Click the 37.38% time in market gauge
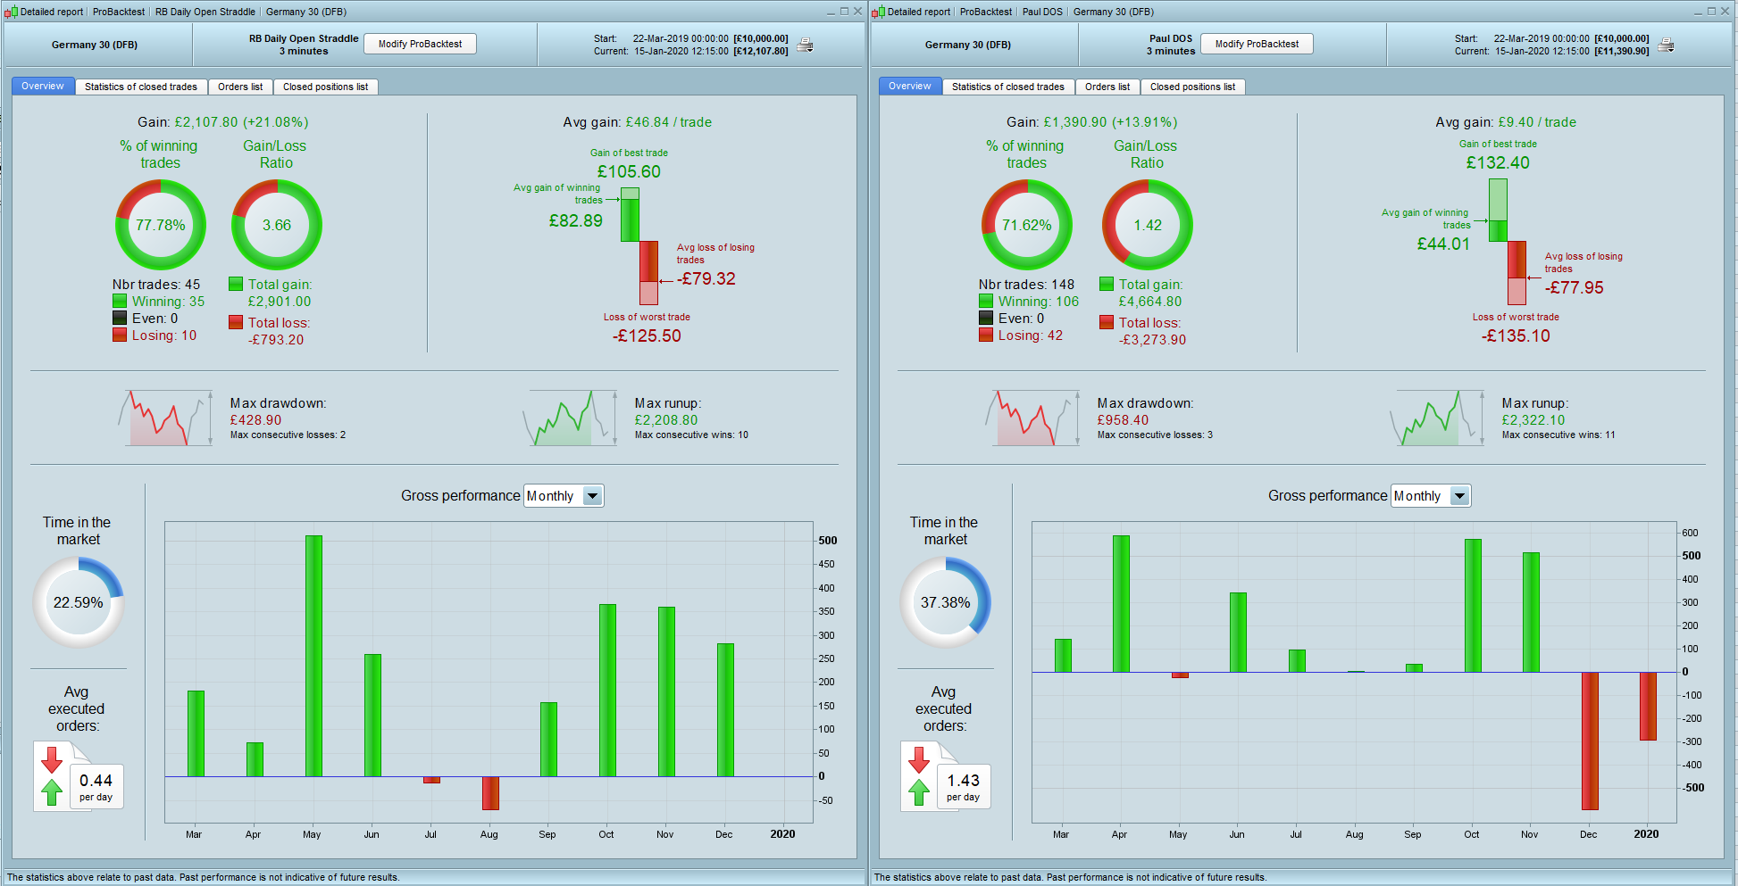 click(946, 602)
